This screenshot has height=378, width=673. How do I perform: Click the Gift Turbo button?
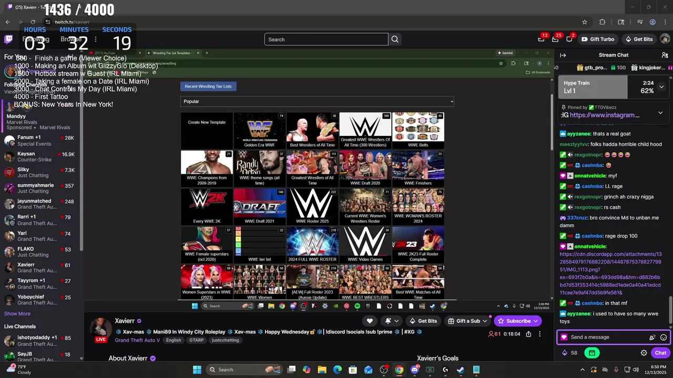597,39
